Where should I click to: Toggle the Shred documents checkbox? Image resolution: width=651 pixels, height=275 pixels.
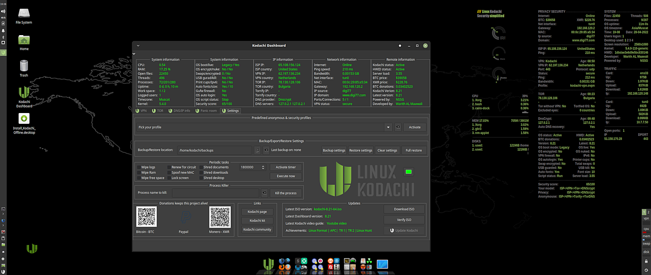click(201, 167)
